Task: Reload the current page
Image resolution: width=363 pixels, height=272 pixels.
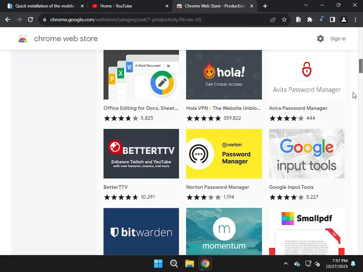Action: pos(30,20)
